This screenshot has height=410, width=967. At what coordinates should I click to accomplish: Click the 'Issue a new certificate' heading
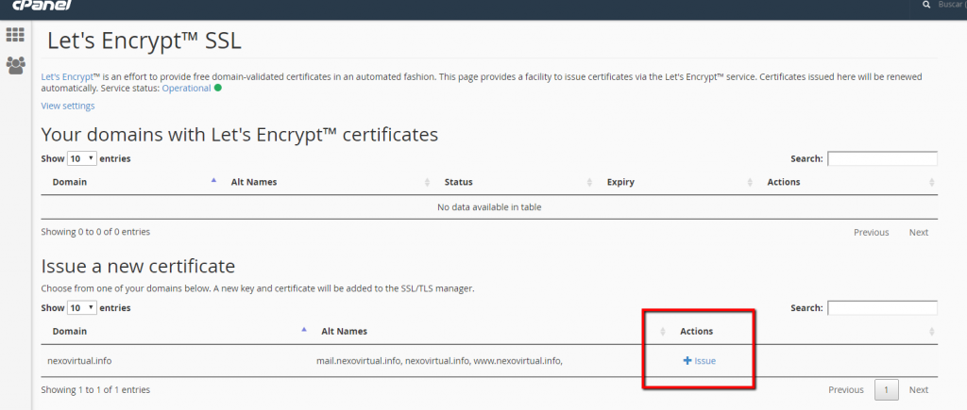[138, 266]
